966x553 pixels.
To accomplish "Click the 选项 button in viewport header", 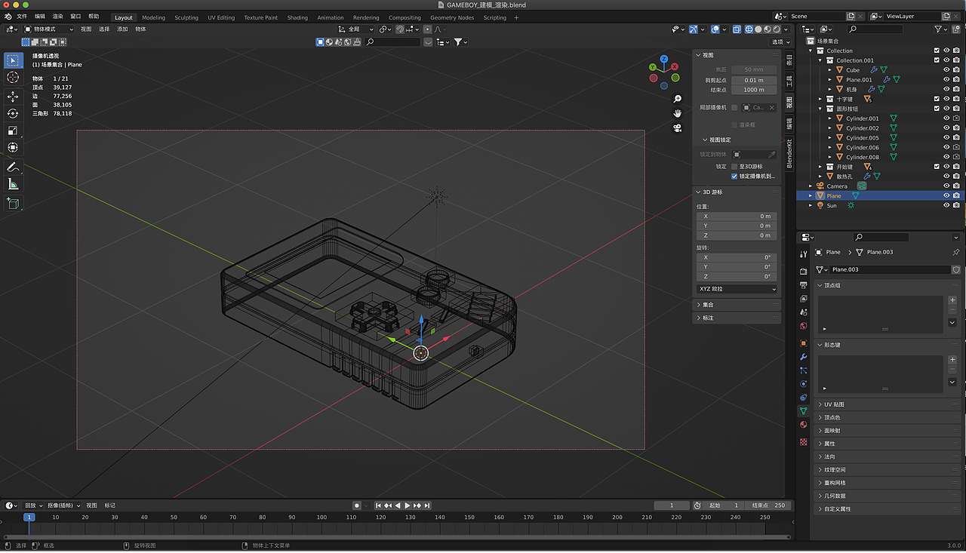I will click(x=780, y=42).
